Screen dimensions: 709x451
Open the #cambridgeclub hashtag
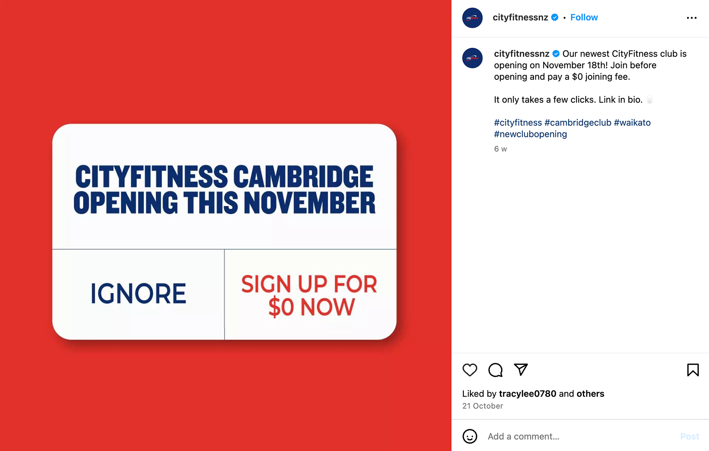coord(578,123)
